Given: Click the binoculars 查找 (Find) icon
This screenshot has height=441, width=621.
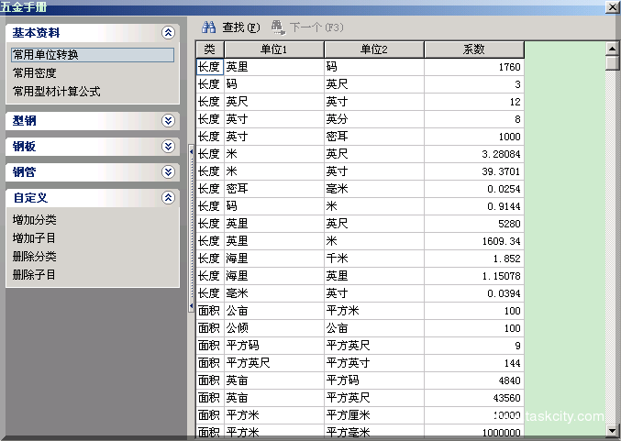Looking at the screenshot, I should coord(208,28).
